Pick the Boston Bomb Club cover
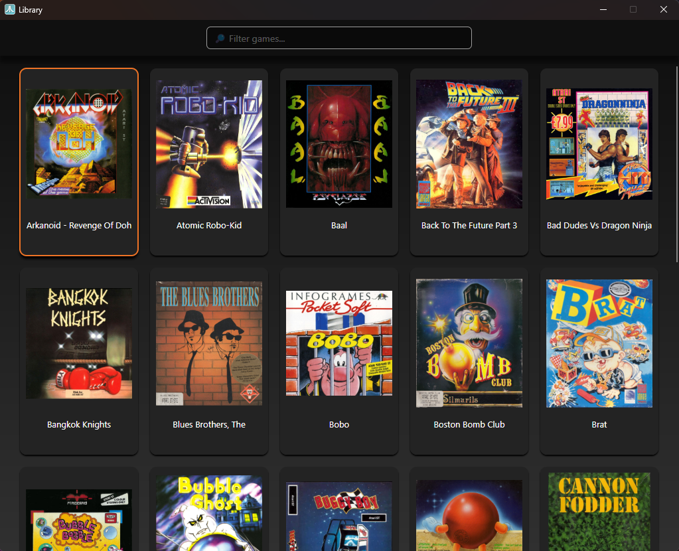The width and height of the screenshot is (679, 551). click(469, 343)
